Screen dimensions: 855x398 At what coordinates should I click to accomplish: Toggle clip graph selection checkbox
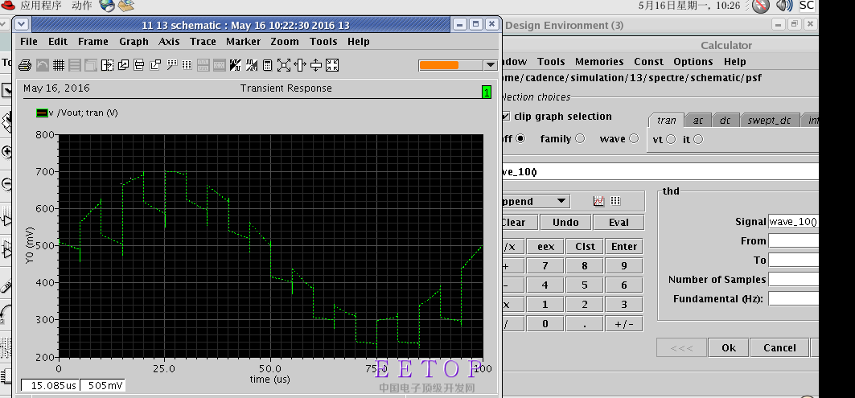pyautogui.click(x=506, y=117)
